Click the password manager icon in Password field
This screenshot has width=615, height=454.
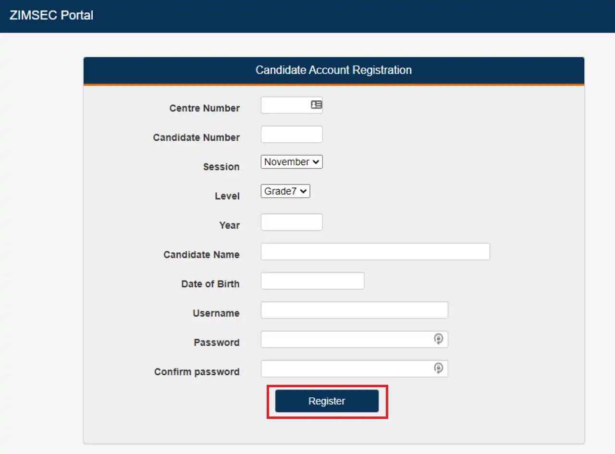point(438,339)
